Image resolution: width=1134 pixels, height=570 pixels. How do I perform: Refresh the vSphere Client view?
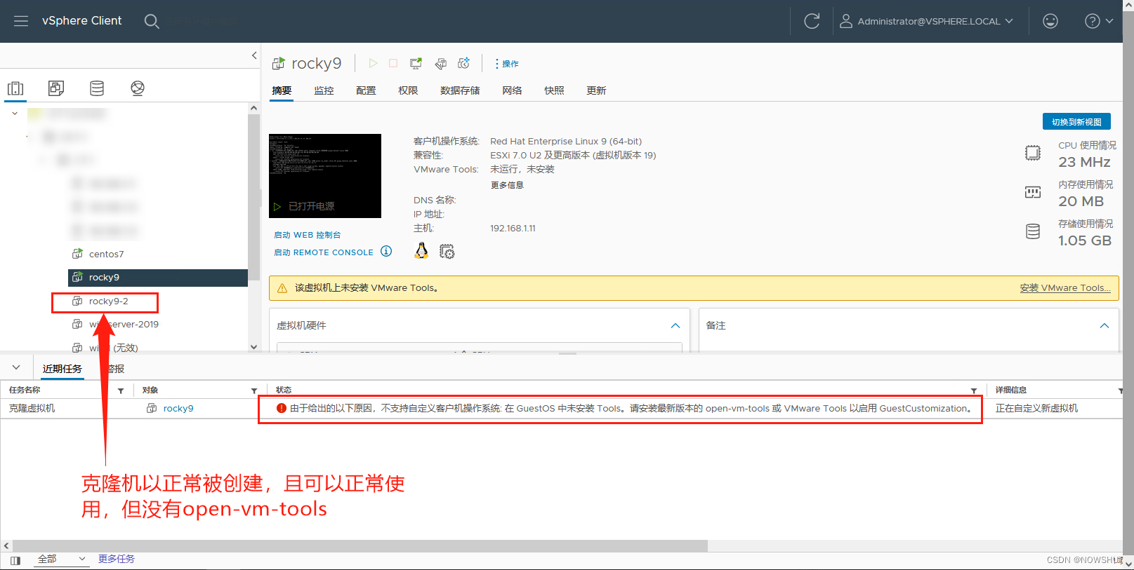pyautogui.click(x=812, y=21)
